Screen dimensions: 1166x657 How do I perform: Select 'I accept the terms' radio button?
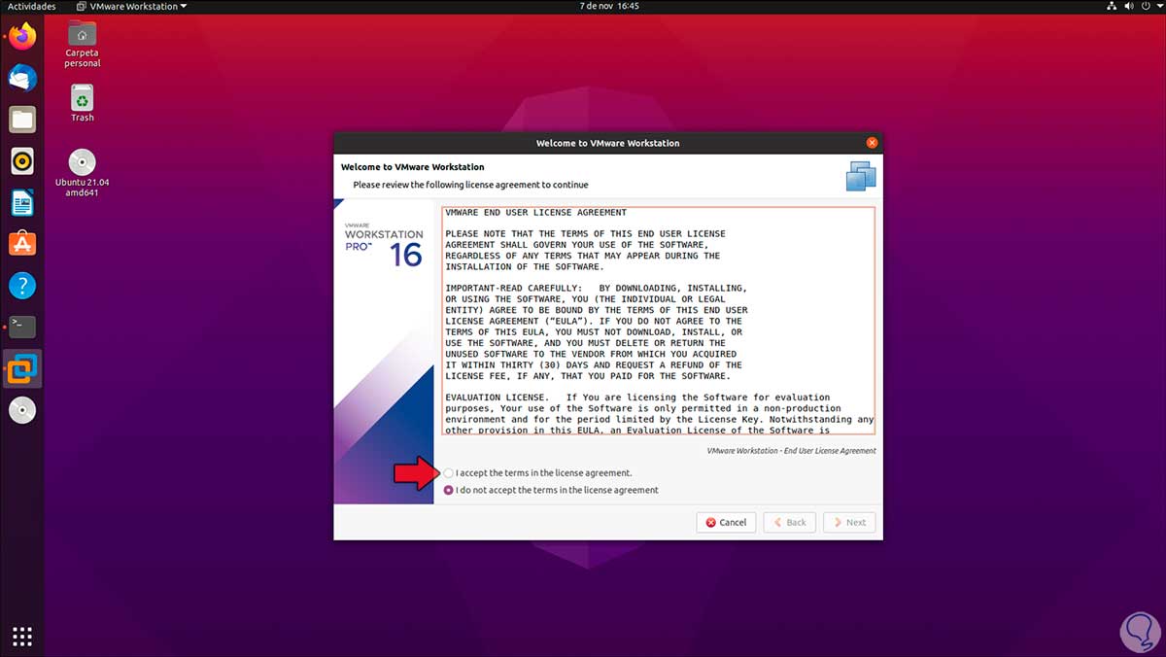[x=448, y=473]
